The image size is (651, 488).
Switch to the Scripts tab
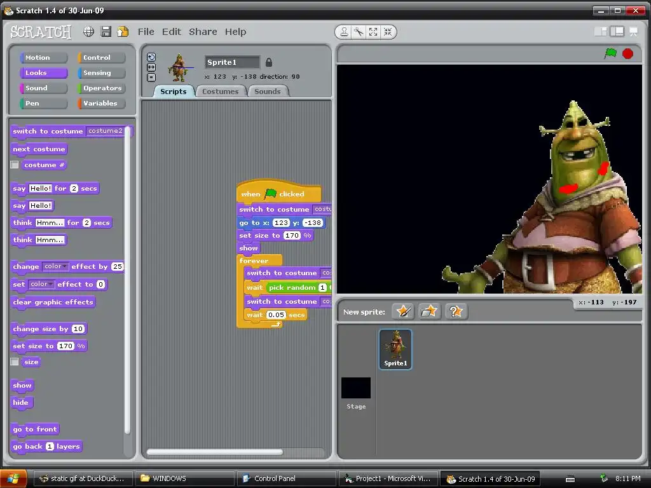coord(174,91)
